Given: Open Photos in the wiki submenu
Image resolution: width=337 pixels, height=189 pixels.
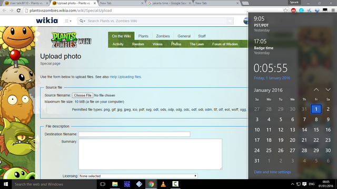Looking at the screenshot, I should 176,44.
